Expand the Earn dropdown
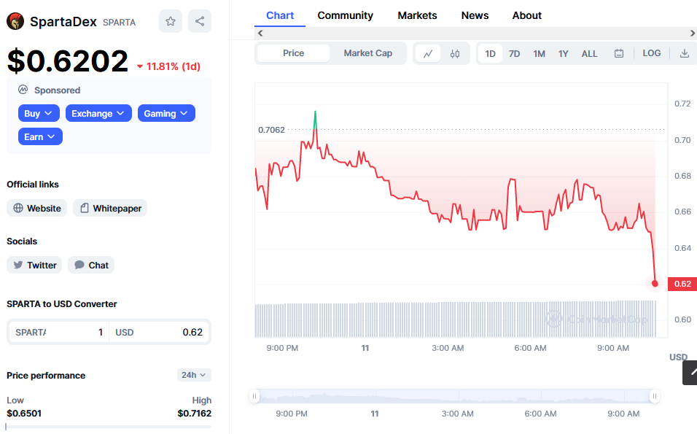Screen dimensions: 697x434 [x=40, y=136]
